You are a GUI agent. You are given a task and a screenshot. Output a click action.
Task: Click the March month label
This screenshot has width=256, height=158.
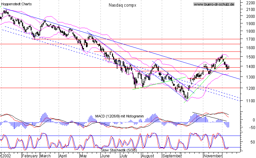pos(45,156)
